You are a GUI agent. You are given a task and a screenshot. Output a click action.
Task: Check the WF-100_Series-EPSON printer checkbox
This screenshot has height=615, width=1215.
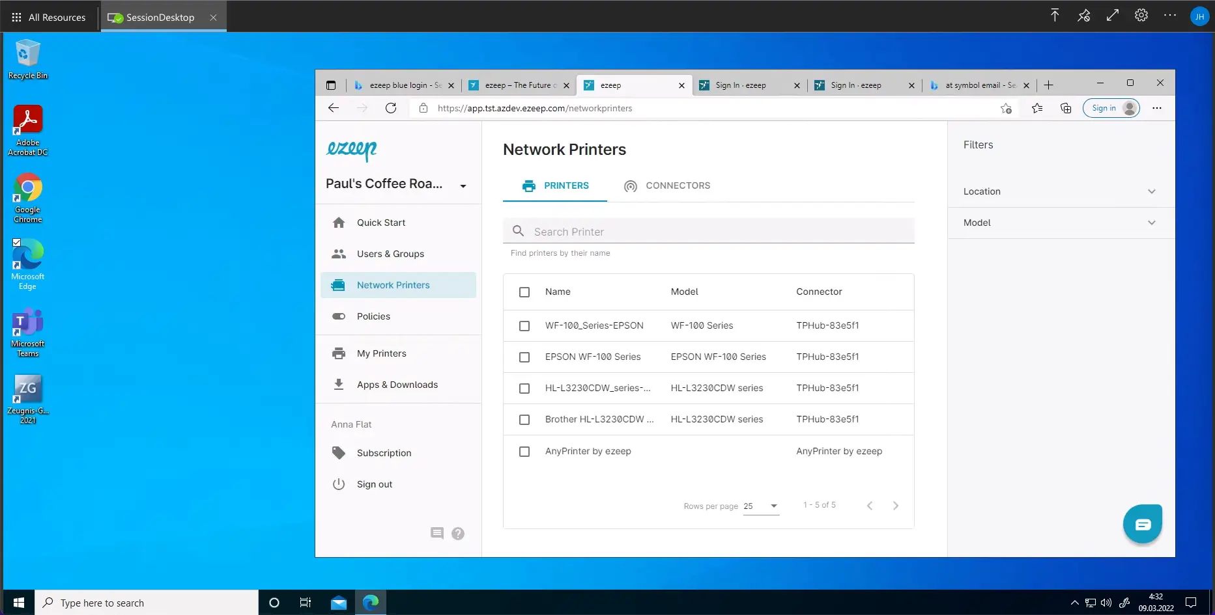coord(524,325)
